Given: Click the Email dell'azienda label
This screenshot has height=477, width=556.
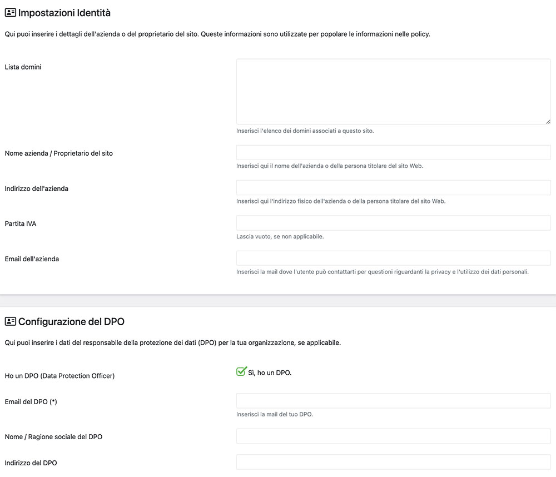Looking at the screenshot, I should [x=32, y=259].
